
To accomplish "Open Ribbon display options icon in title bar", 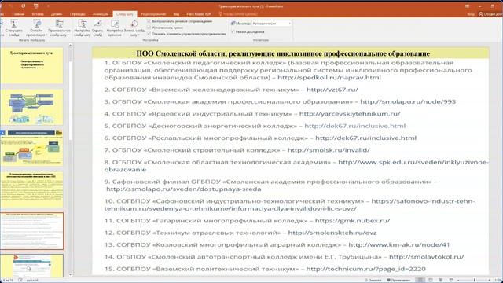I will (468, 6).
